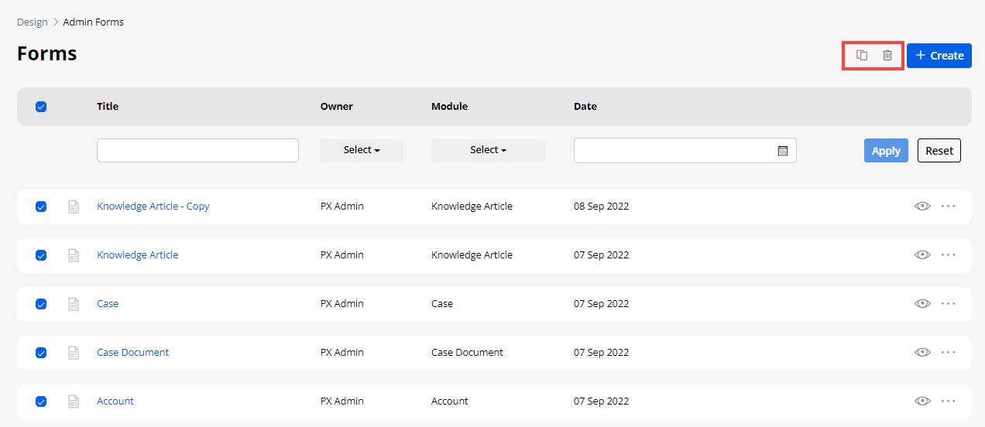Preview the Knowledge Article - Copy form
Image resolution: width=985 pixels, height=427 pixels.
pos(922,207)
